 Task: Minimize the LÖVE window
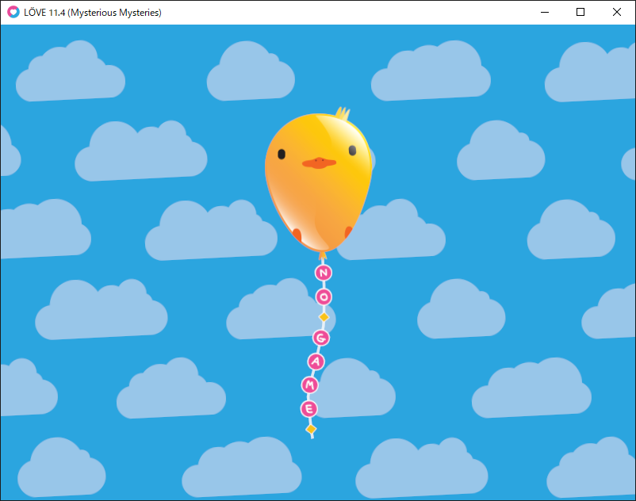click(x=545, y=12)
